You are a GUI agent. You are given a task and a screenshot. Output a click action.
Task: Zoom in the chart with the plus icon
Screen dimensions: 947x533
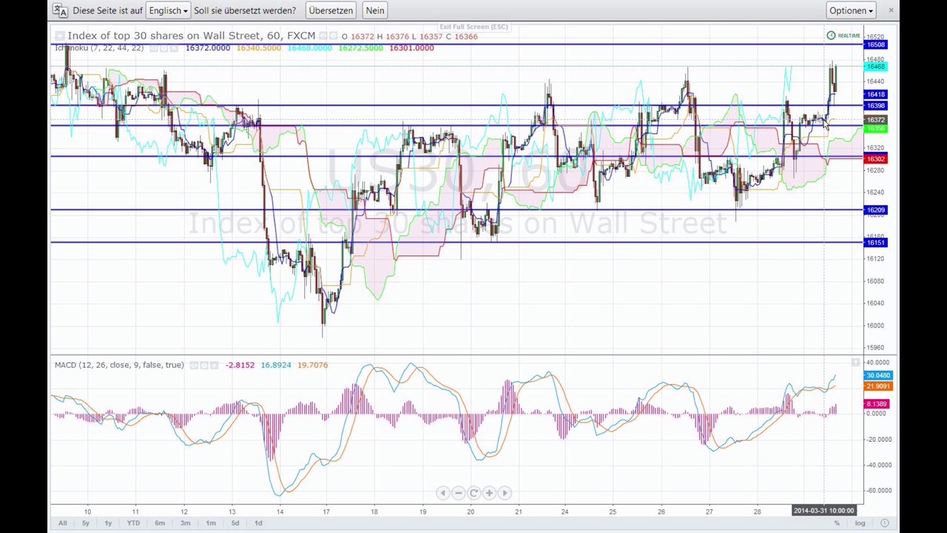[489, 493]
